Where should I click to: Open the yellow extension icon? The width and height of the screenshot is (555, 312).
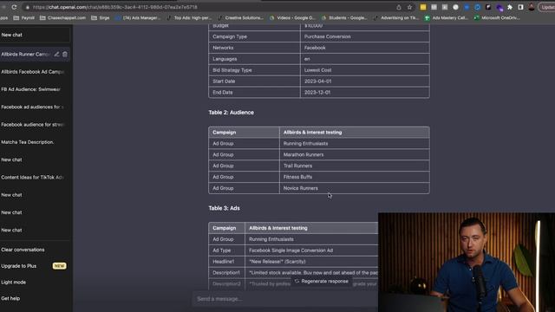tap(423, 7)
